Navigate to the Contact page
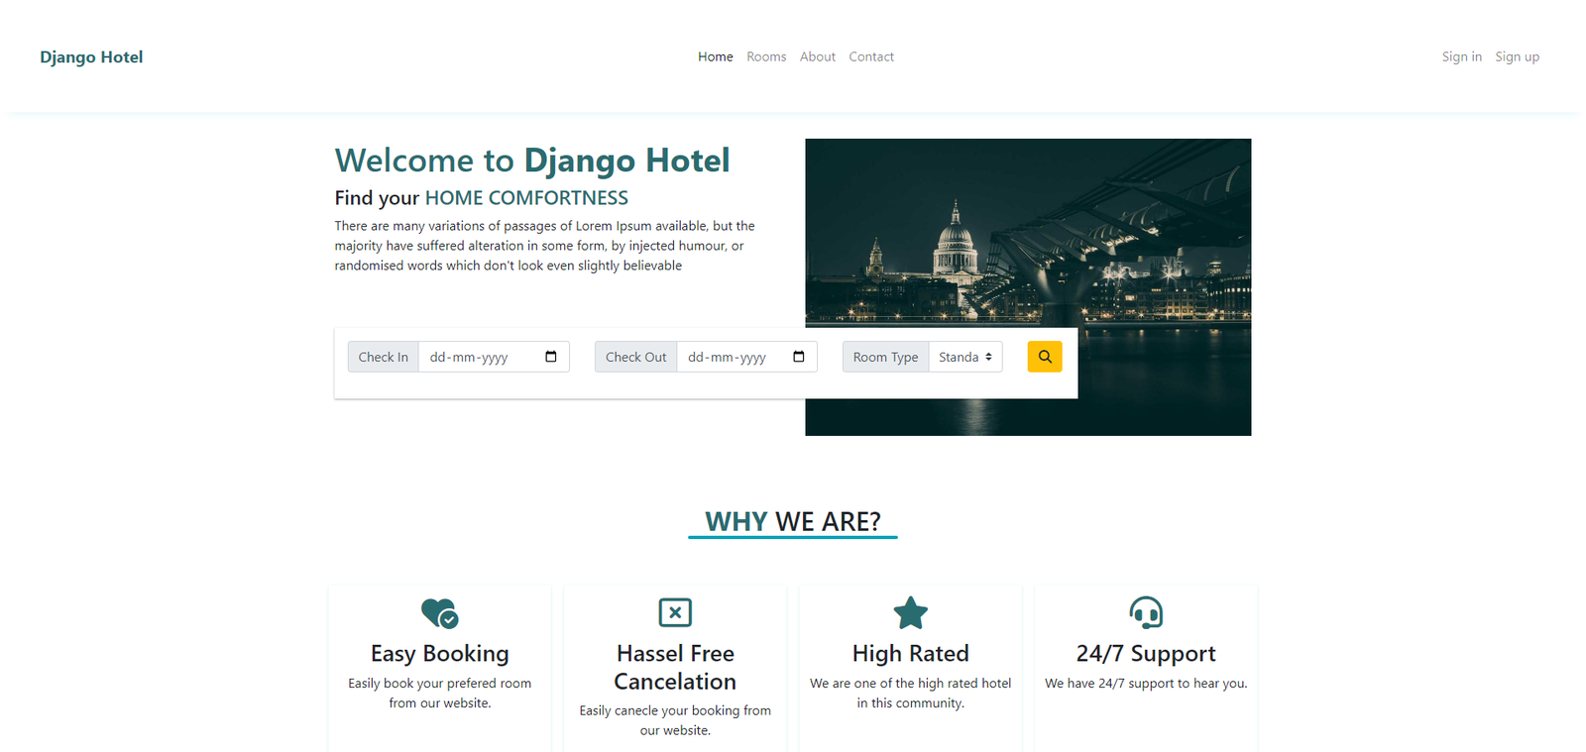 coord(871,56)
